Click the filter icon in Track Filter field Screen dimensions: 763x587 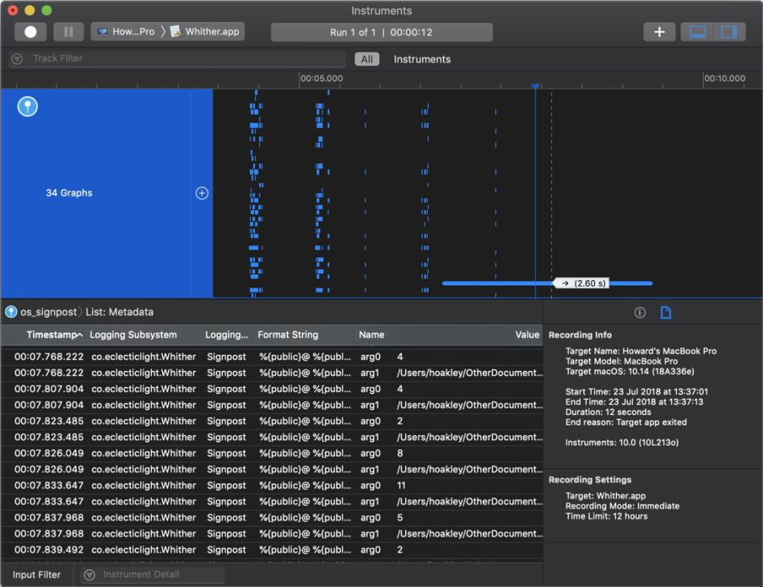(17, 59)
